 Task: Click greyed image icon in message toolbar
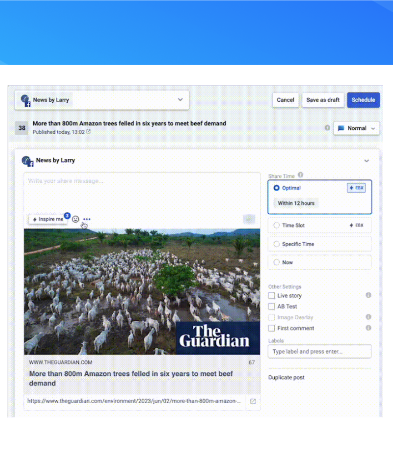[x=249, y=219]
